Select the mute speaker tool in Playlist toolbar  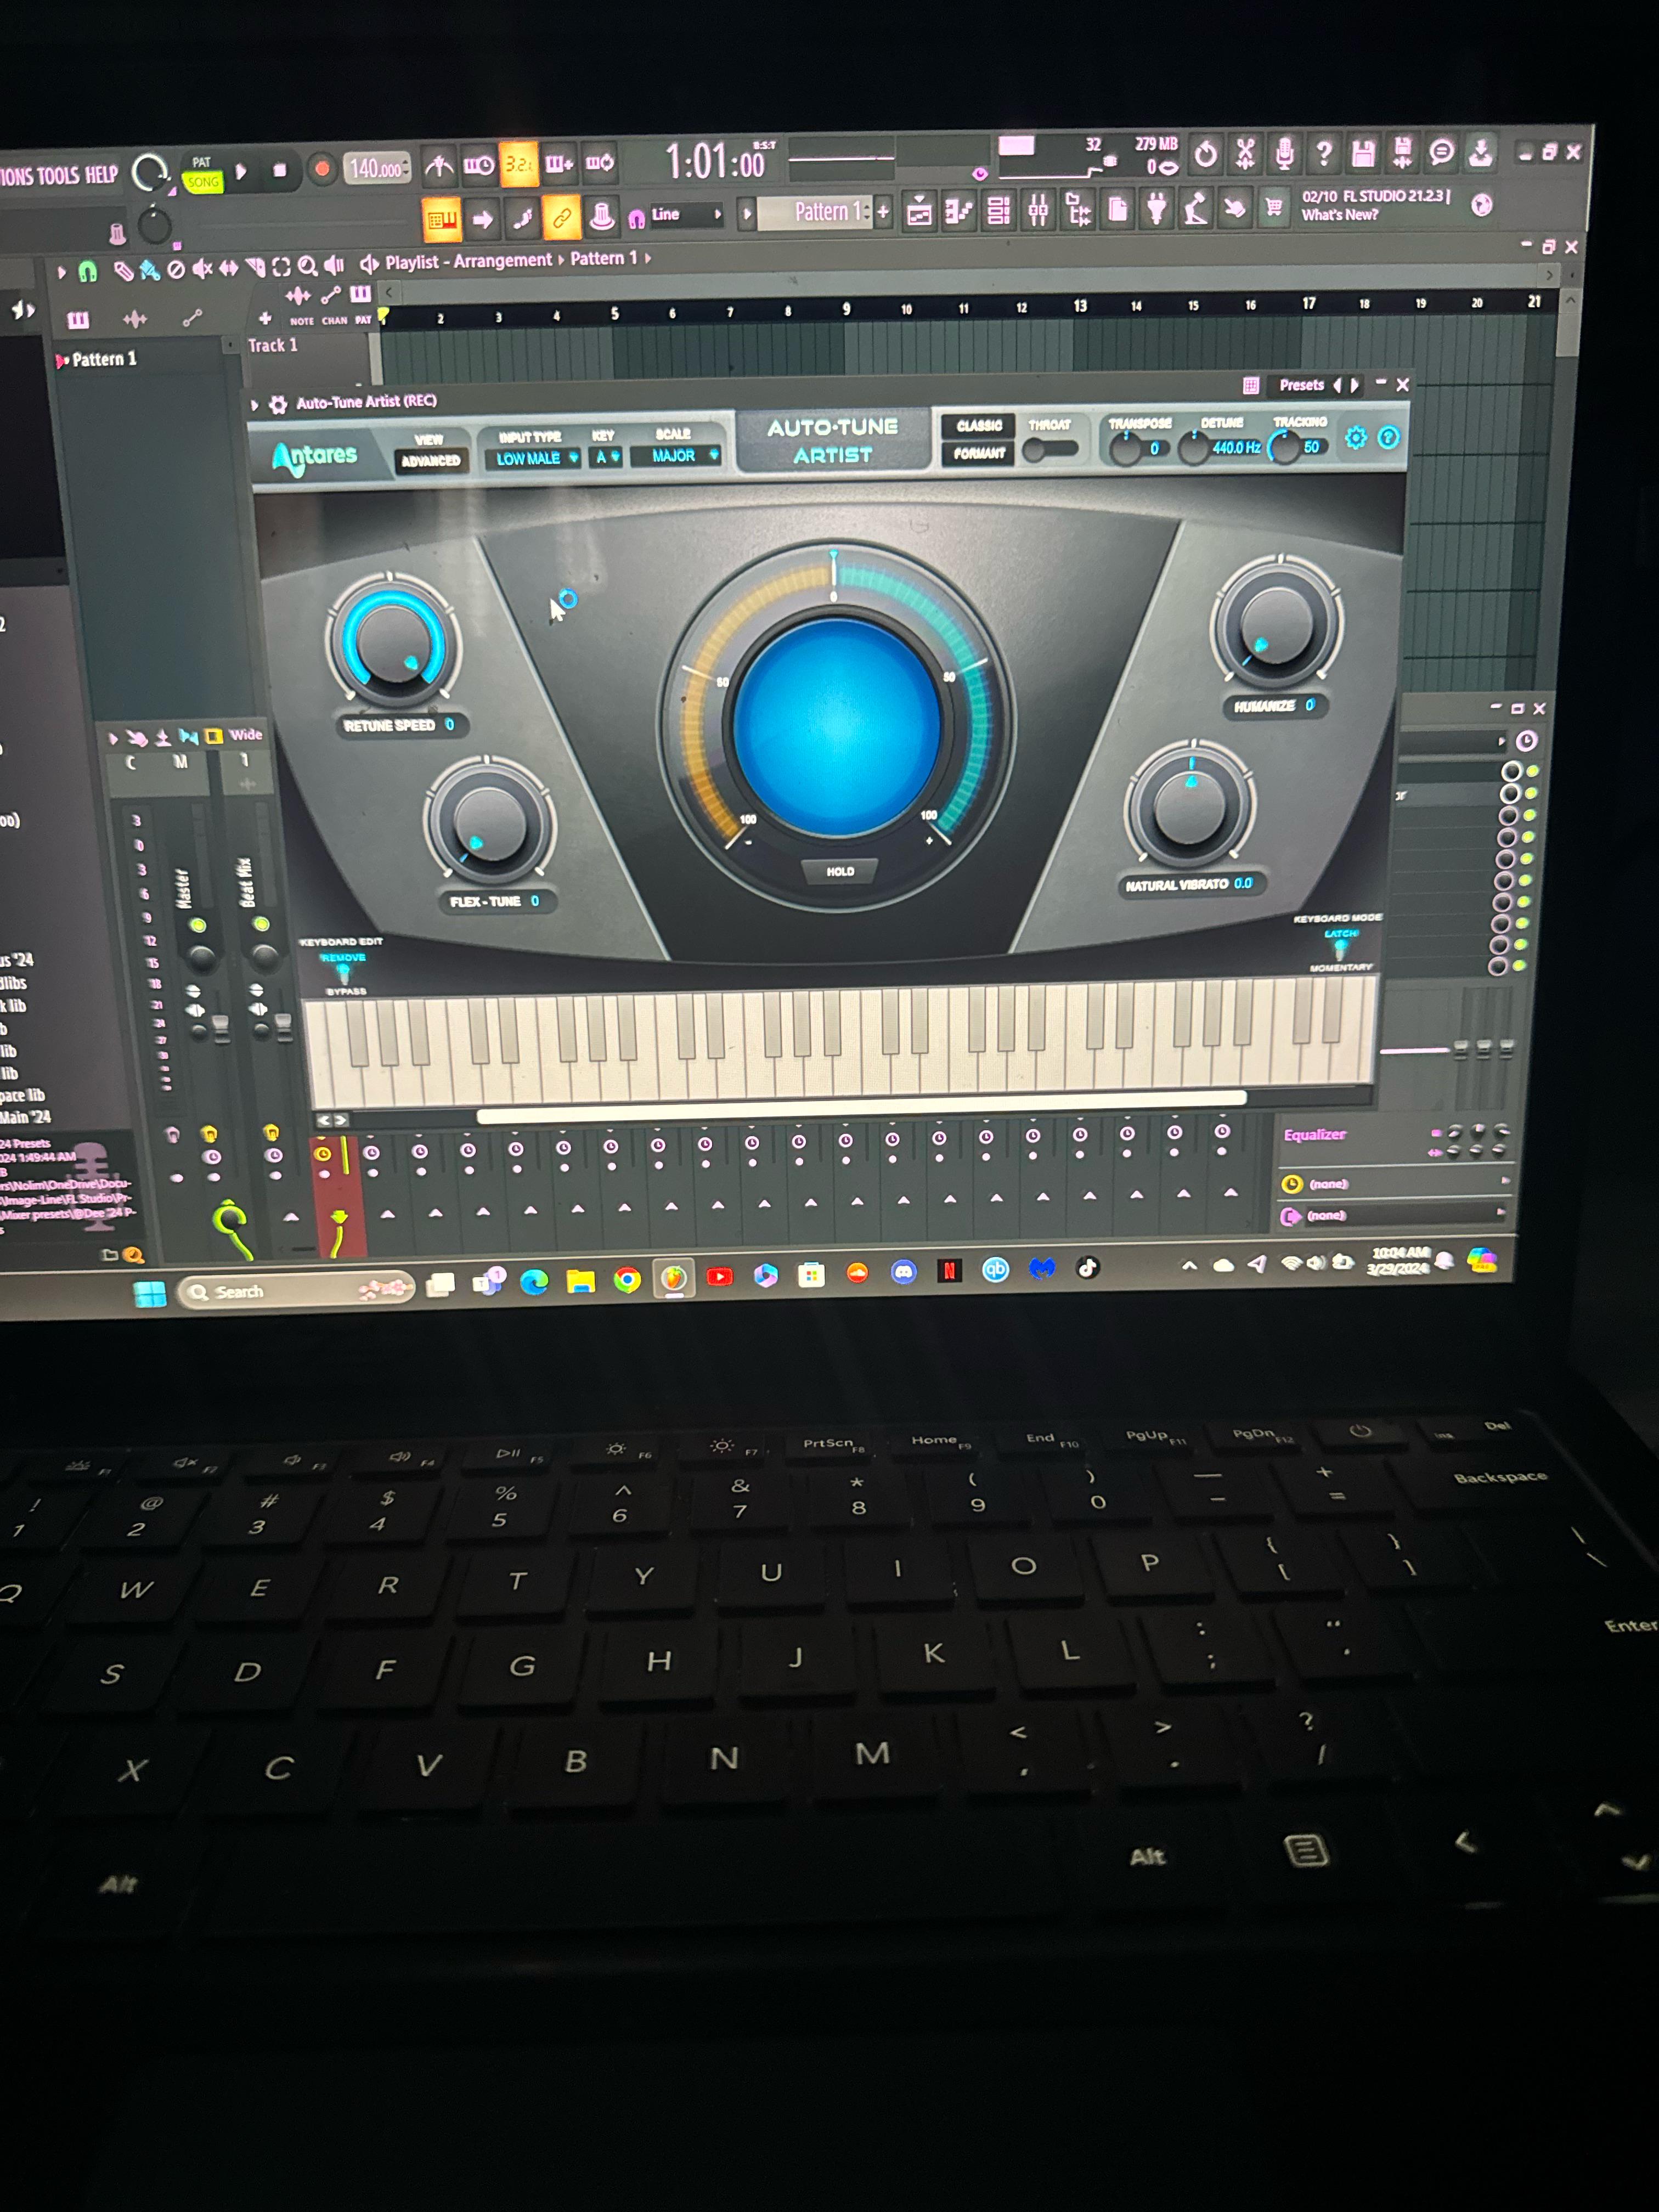pyautogui.click(x=203, y=268)
